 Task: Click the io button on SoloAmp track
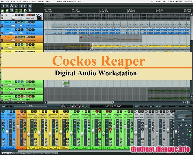click(x=16, y=89)
